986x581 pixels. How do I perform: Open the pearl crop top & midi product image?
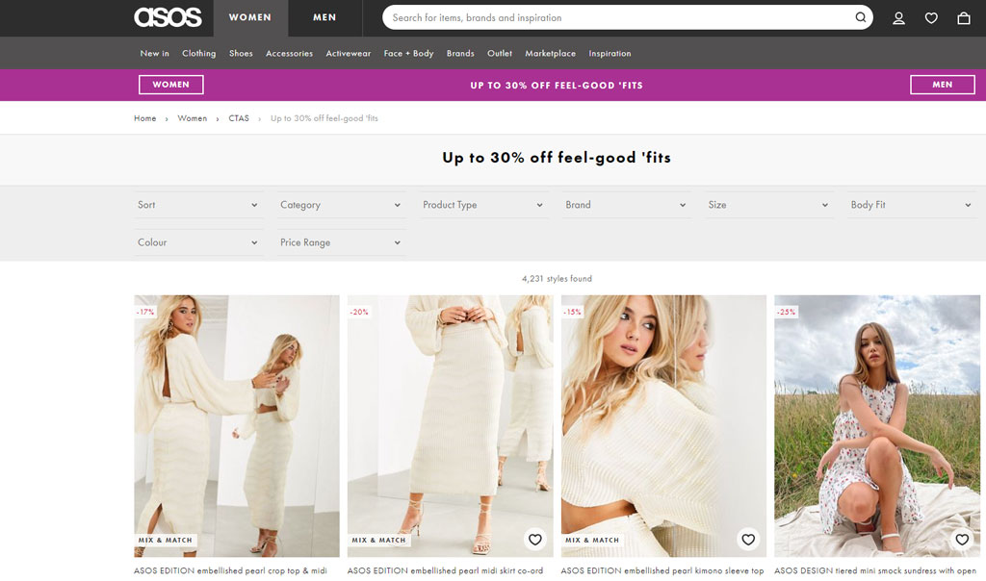coord(237,426)
